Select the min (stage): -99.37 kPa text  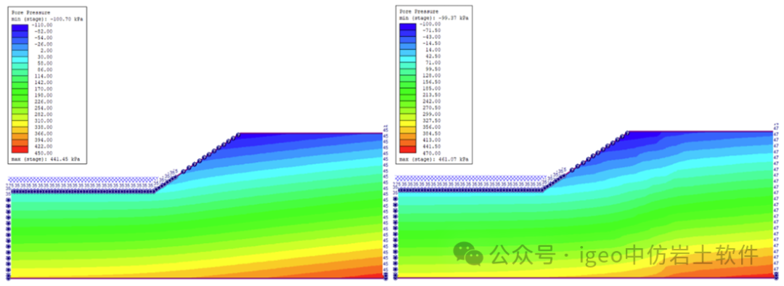point(435,17)
